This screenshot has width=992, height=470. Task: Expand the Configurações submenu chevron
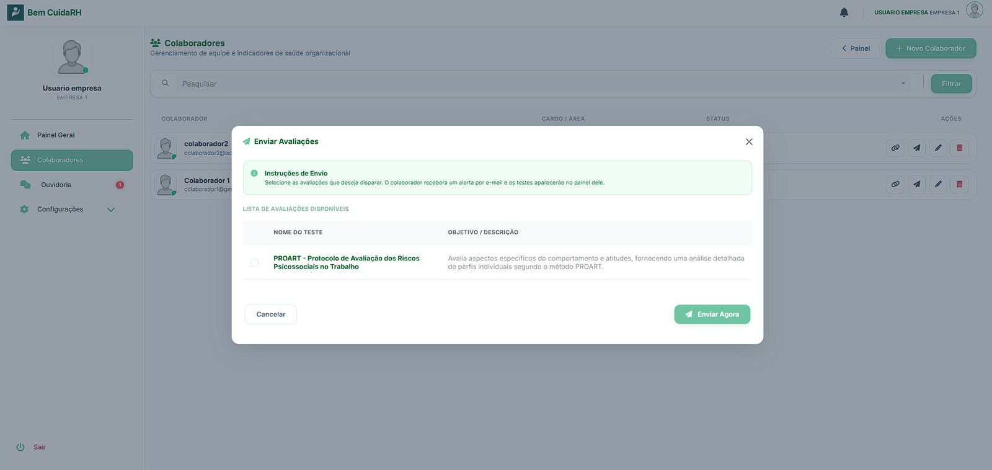[111, 210]
